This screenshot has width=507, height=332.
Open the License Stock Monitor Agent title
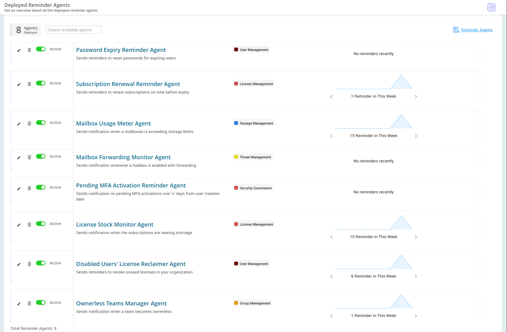(x=115, y=225)
